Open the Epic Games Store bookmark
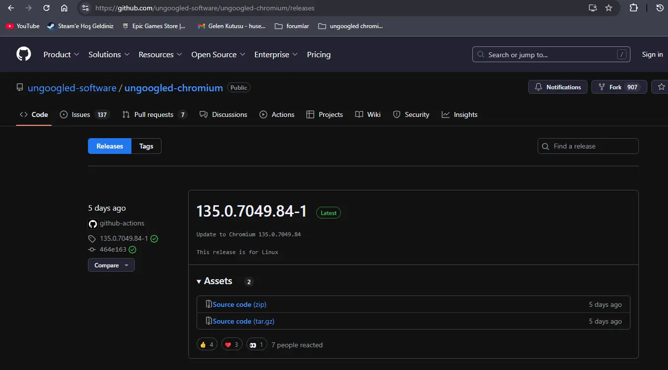 pos(154,26)
